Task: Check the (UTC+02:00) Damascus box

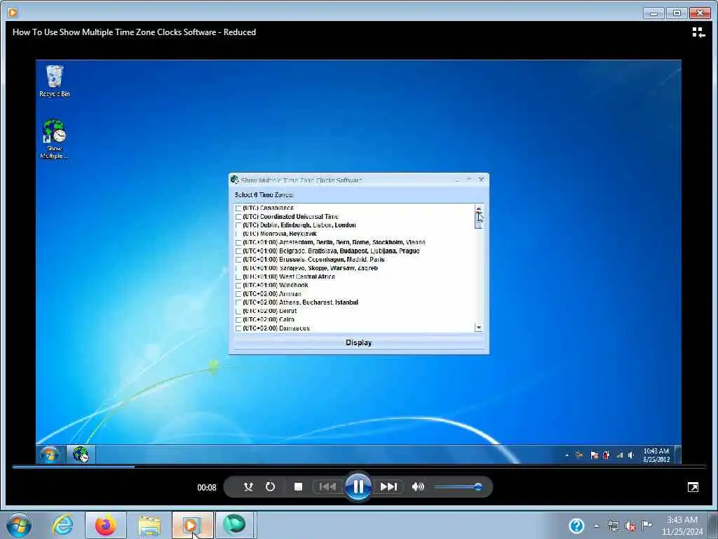Action: pos(238,328)
